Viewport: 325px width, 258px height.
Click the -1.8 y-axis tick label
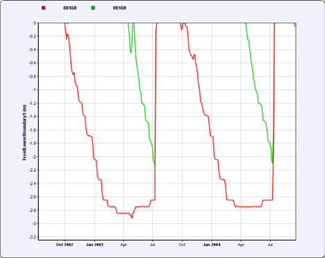(x=33, y=143)
